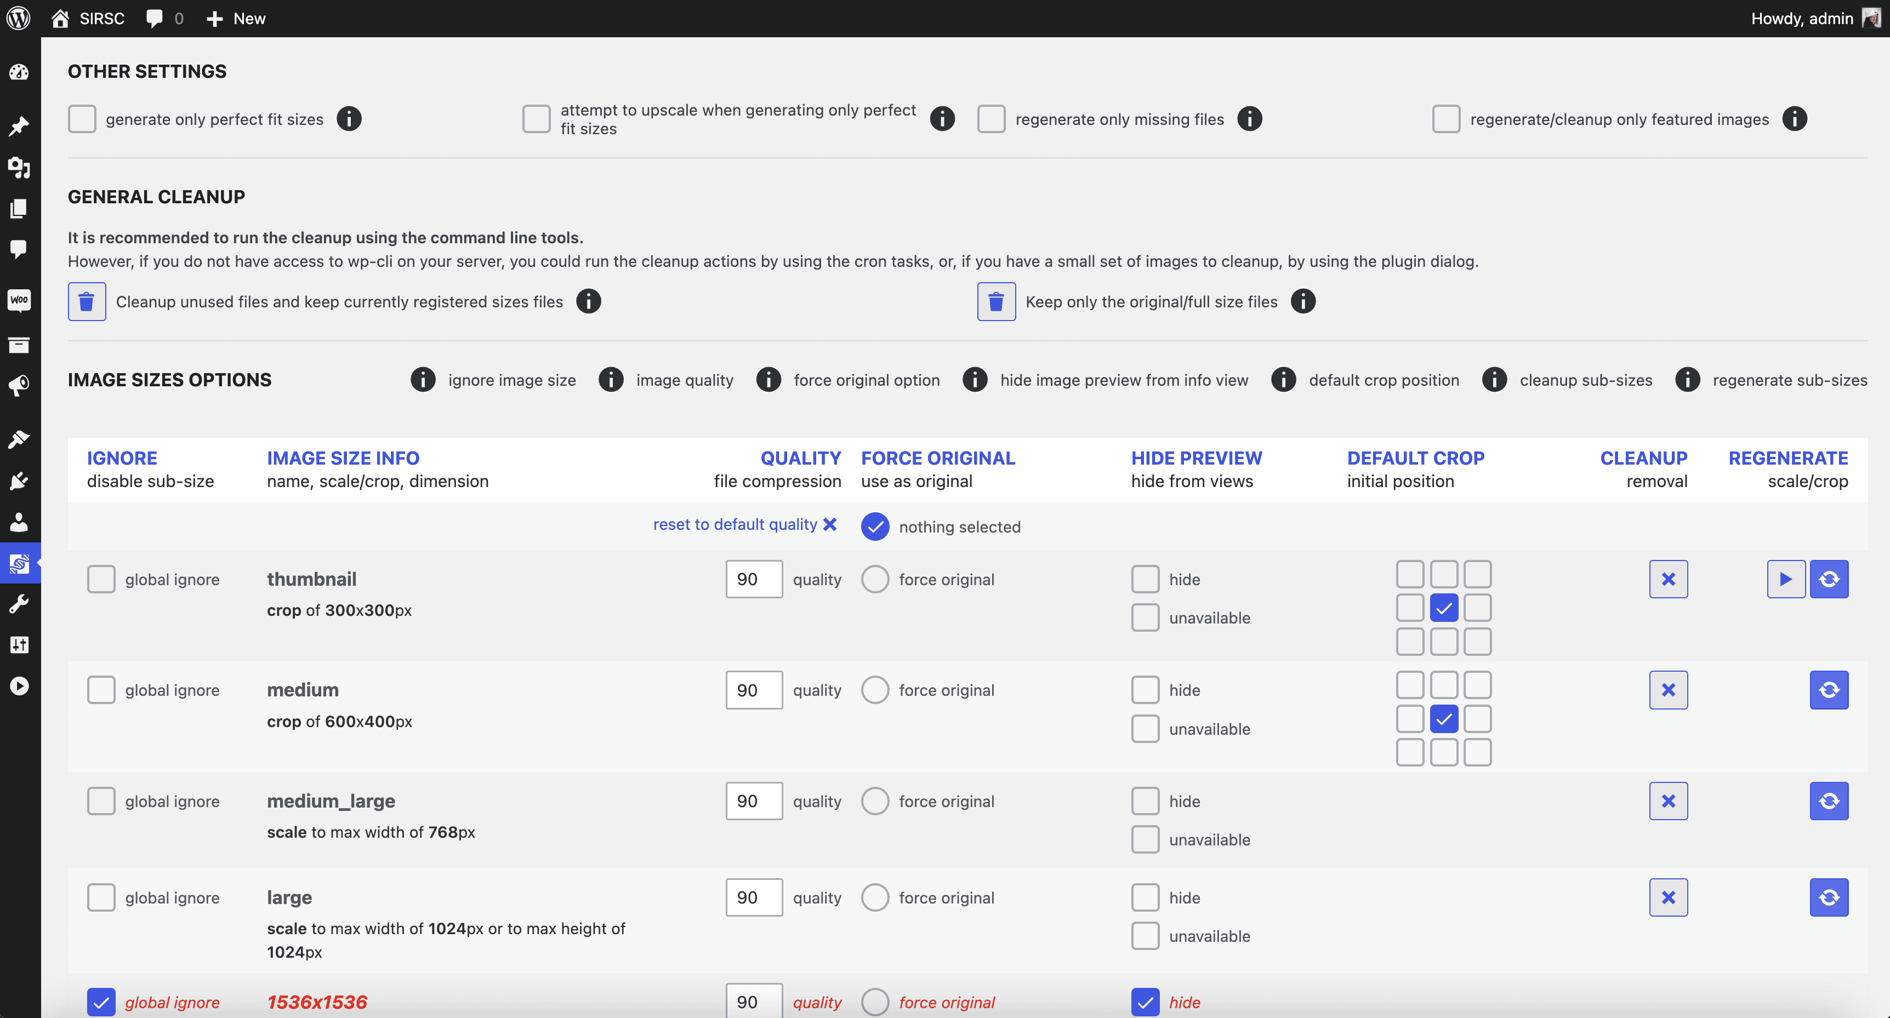
Task: Click the regenerate icon for large size
Action: pyautogui.click(x=1830, y=897)
